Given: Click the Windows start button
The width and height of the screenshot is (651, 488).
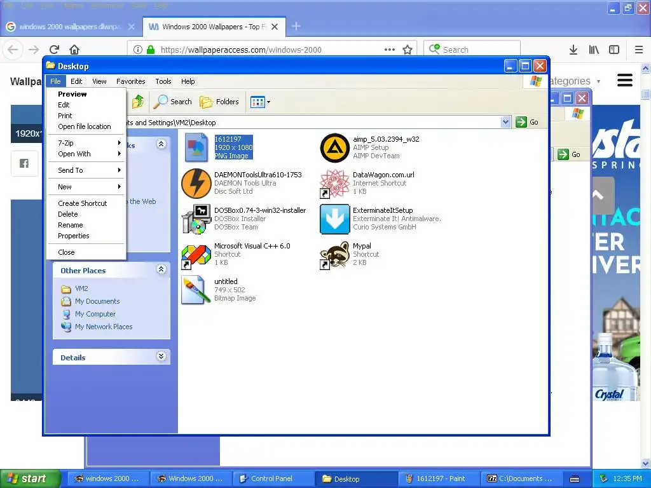Looking at the screenshot, I should click(x=31, y=478).
